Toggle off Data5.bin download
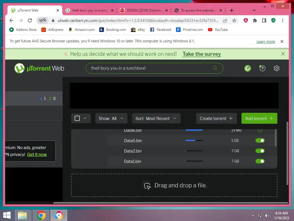The width and height of the screenshot is (294, 221). (260, 140)
